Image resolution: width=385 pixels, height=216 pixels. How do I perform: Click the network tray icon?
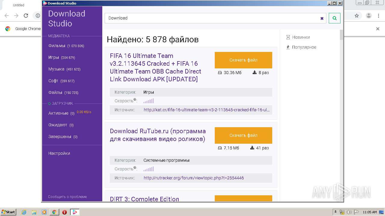point(342,212)
